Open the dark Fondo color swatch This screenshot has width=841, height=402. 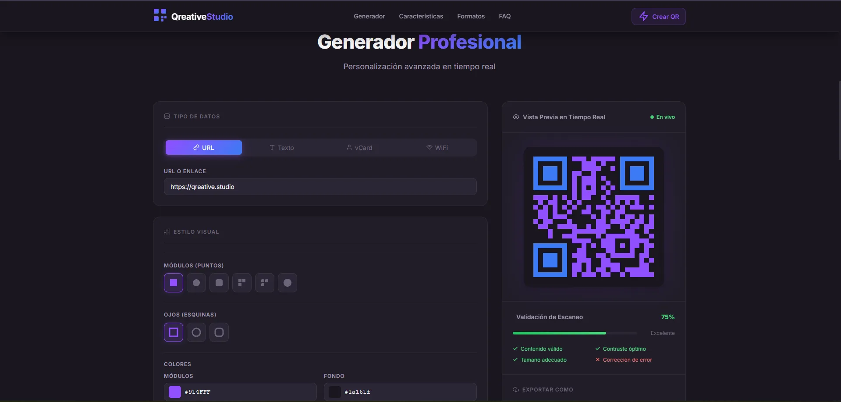click(x=335, y=392)
